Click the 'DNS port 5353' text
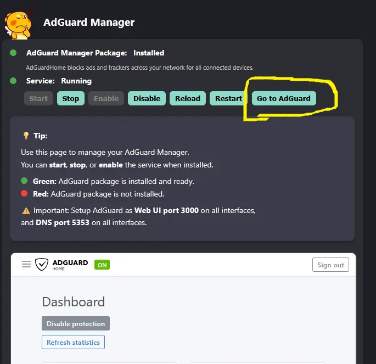Screen dimensions: 376x364 [63, 222]
